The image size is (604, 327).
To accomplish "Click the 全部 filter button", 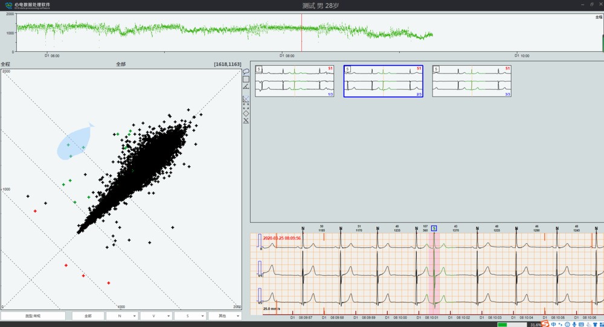I will (x=88, y=316).
